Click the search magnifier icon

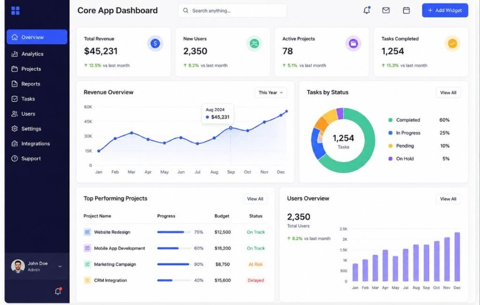pos(186,11)
